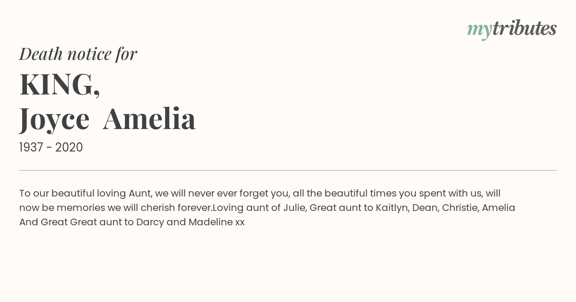576x302 pixels.
Task: Click the horizontal divider line
Action: 288,170
